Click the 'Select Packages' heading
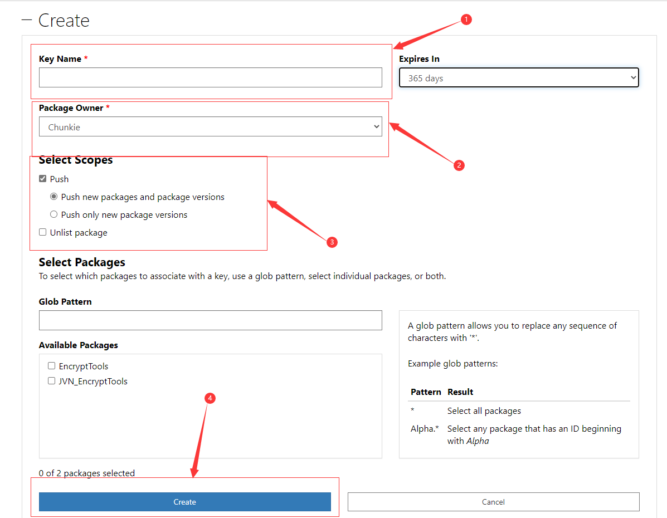 [82, 262]
